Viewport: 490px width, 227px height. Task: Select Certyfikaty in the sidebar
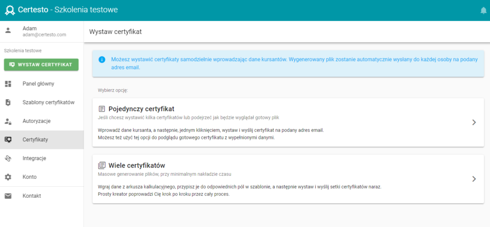click(42, 140)
